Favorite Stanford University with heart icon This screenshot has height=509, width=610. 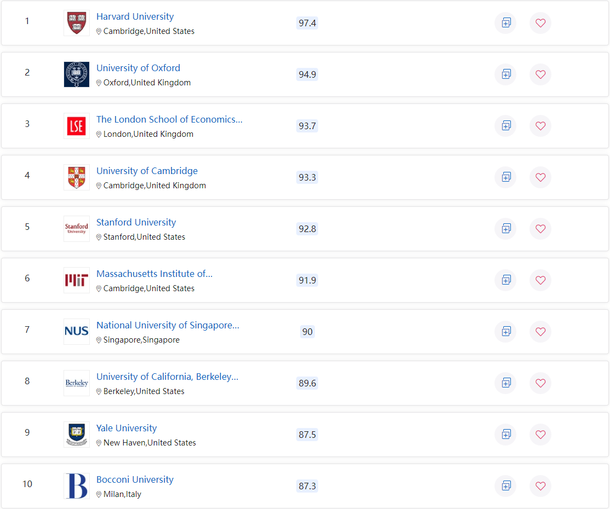click(540, 229)
